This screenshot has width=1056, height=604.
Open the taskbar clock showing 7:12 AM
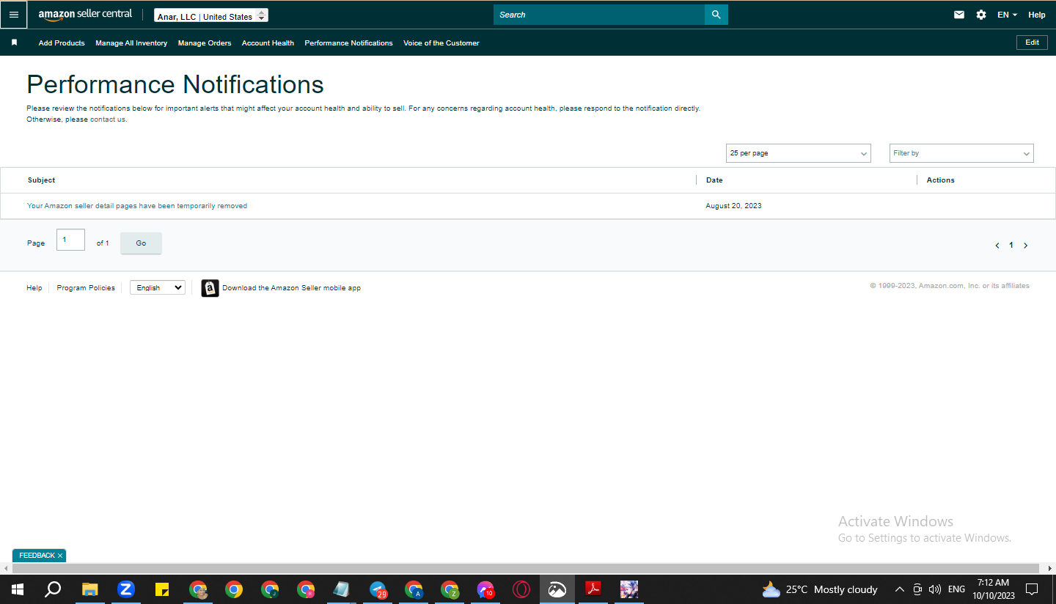[x=994, y=589]
